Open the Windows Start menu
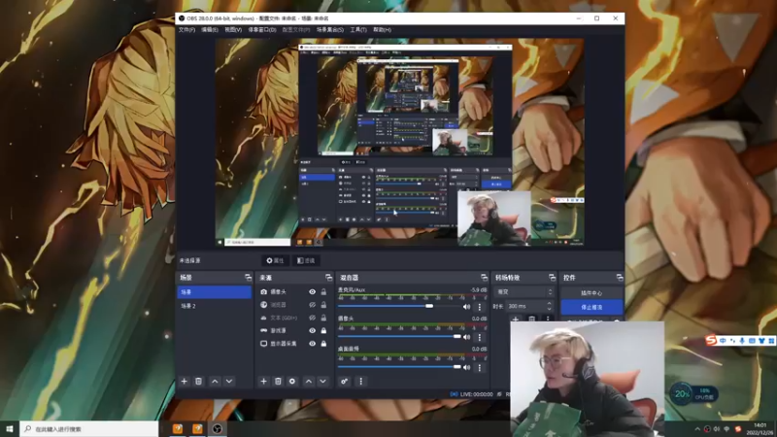 10,428
